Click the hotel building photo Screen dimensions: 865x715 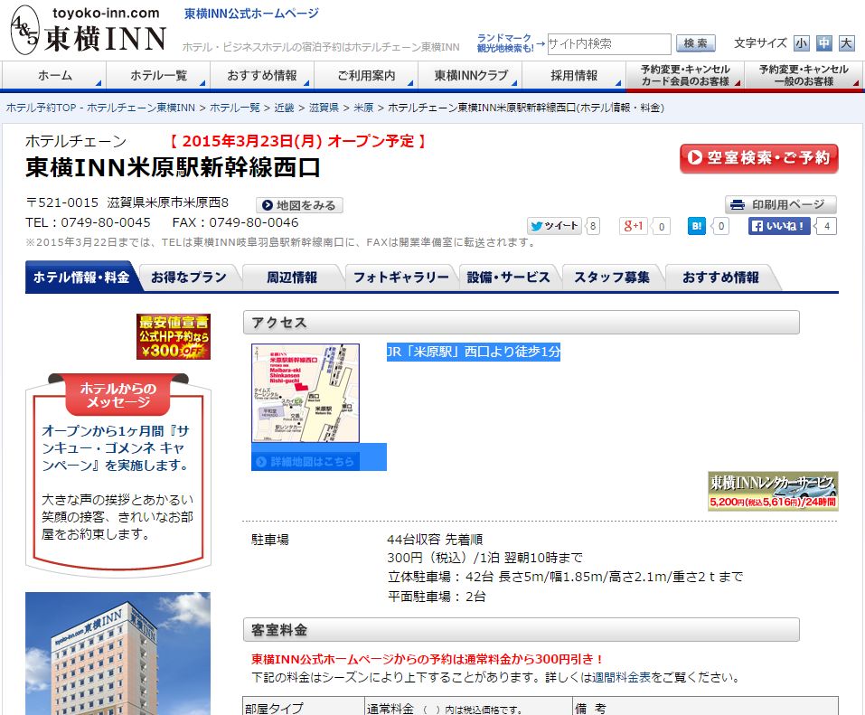pos(118,654)
